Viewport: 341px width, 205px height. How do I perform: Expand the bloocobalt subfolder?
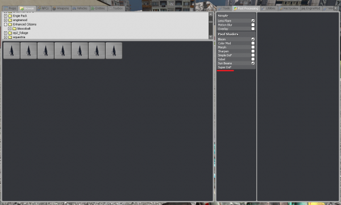10,28
